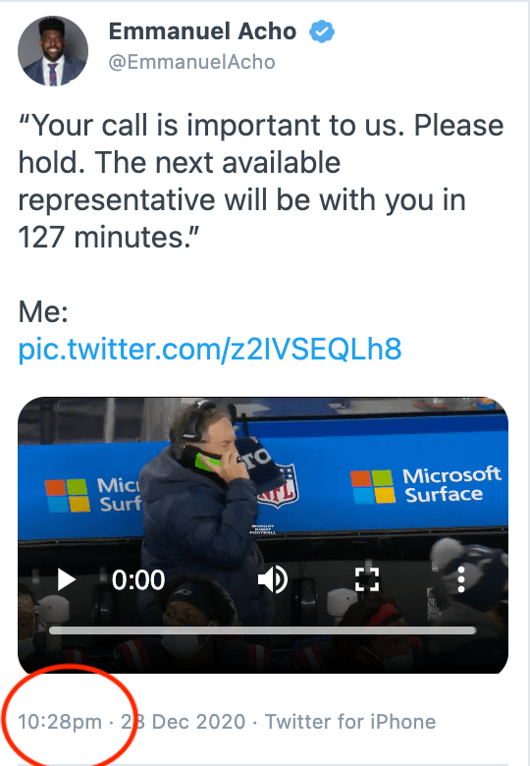The height and width of the screenshot is (766, 530).
Task: Mute the video with speaker icon
Action: point(272,579)
